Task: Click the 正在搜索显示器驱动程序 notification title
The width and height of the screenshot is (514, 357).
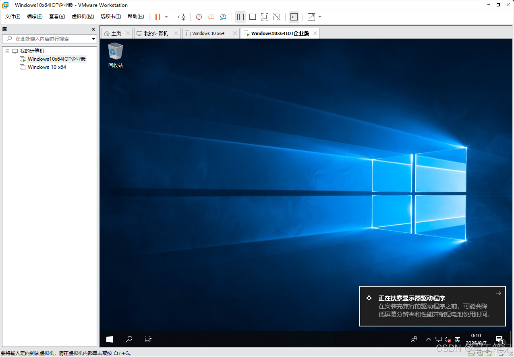Action: [412, 298]
